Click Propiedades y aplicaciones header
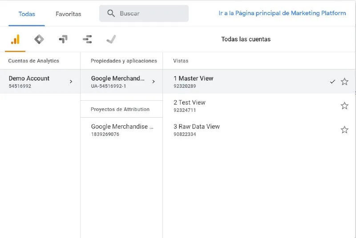 (124, 61)
